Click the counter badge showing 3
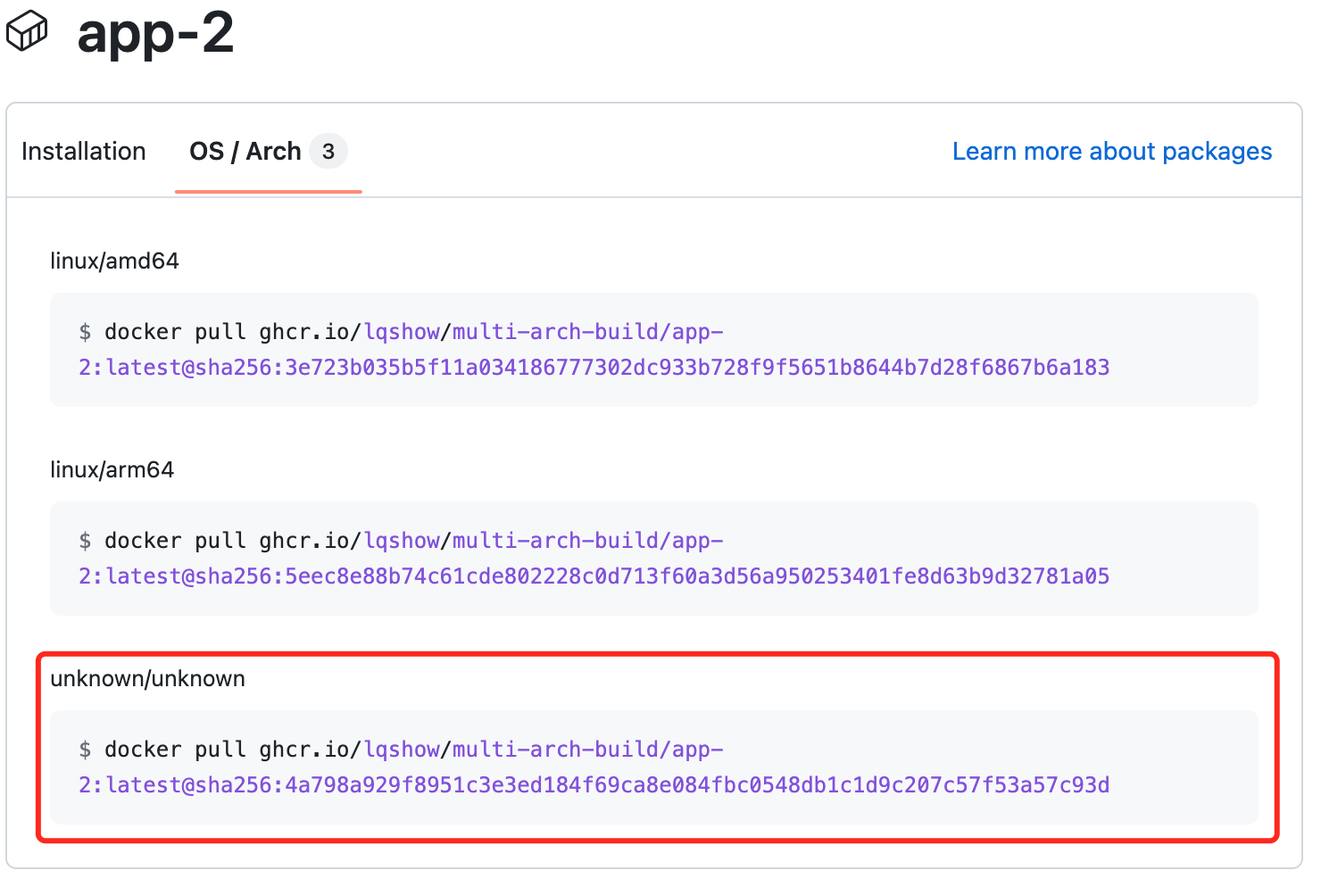1321x887 pixels. click(x=328, y=152)
